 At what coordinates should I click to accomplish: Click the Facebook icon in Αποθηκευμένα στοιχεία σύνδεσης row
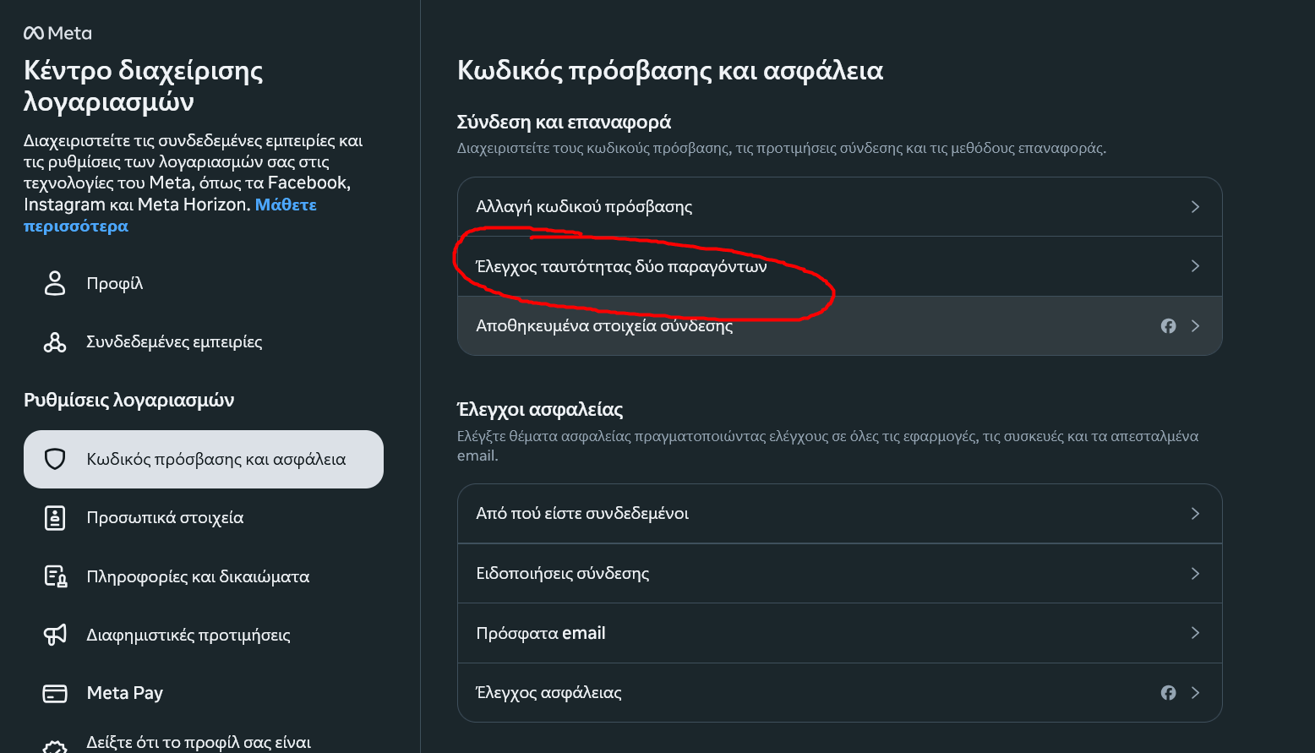(x=1168, y=326)
